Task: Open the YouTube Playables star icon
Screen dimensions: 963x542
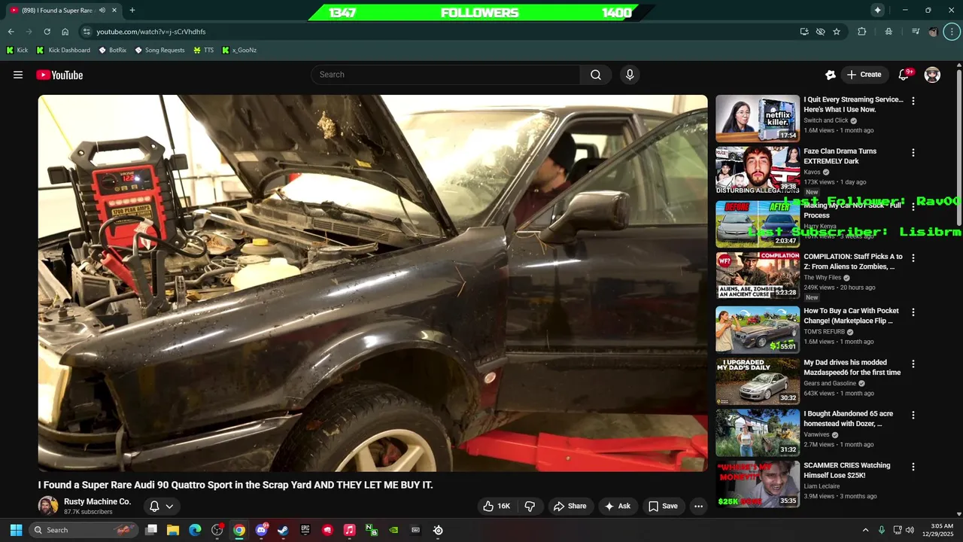Action: click(x=831, y=75)
